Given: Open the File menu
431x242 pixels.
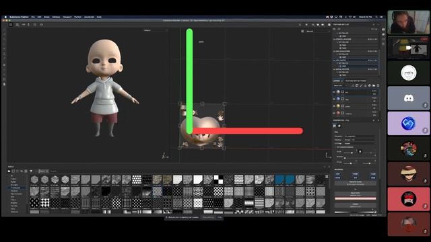Looking at the screenshot, I should (33, 17).
